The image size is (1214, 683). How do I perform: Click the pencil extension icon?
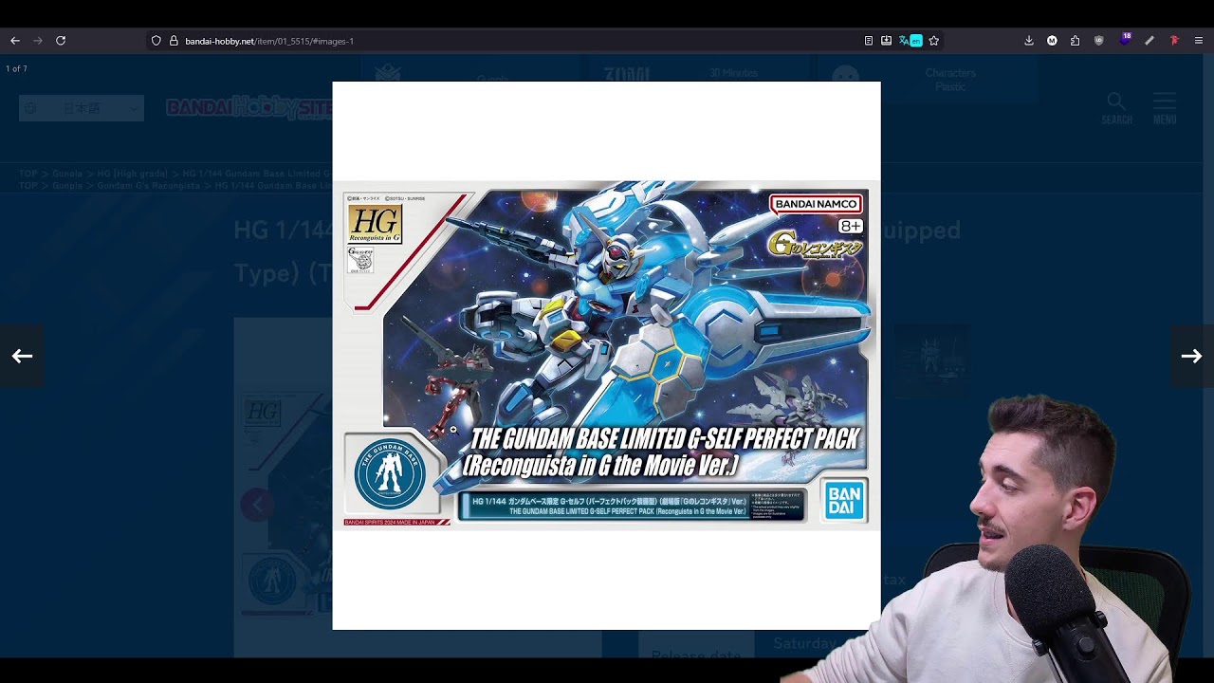(x=1150, y=41)
